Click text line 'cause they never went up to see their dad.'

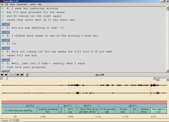(41, 20)
